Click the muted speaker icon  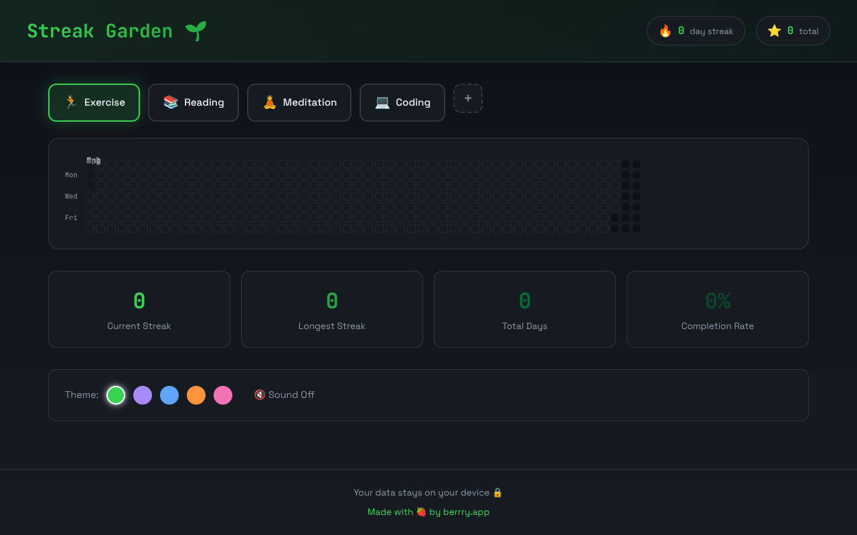coord(258,395)
